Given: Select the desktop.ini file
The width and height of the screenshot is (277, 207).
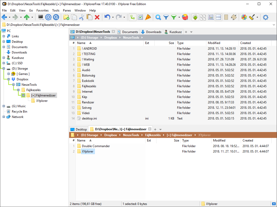Looking at the screenshot, I should [89, 118].
